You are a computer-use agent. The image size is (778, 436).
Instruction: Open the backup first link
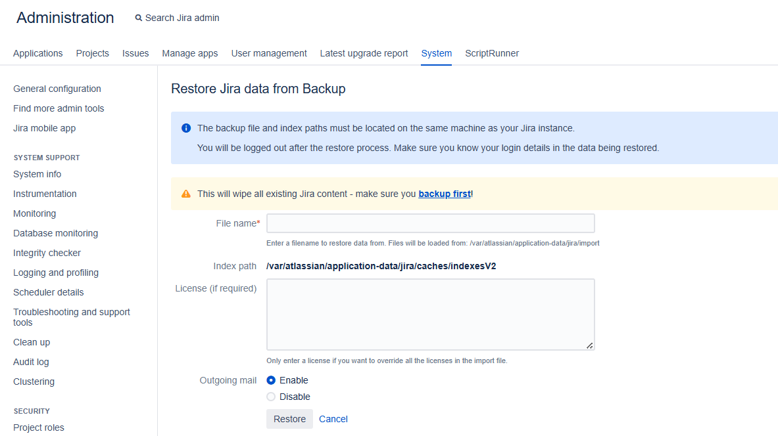click(444, 194)
